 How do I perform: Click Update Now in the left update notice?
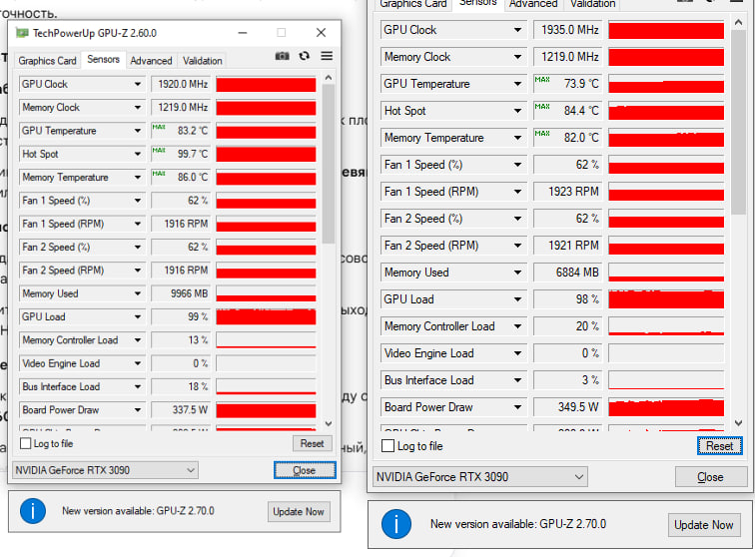click(x=299, y=512)
